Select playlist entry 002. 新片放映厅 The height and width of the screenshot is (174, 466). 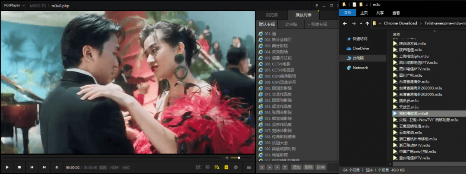(x=278, y=40)
